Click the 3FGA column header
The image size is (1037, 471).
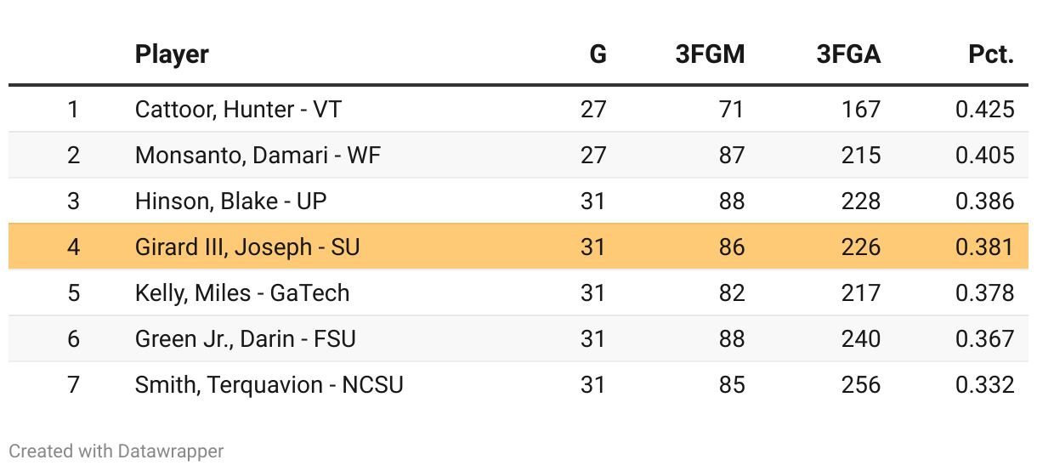(848, 55)
